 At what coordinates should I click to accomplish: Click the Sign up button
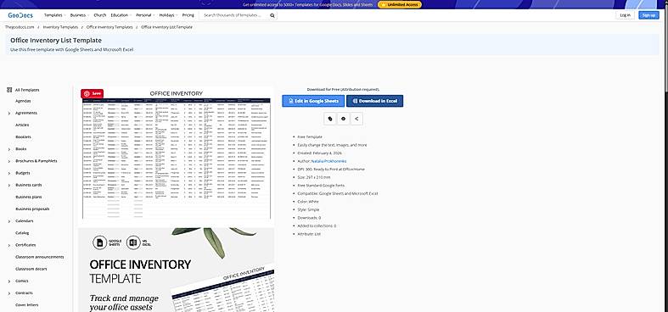pyautogui.click(x=648, y=15)
